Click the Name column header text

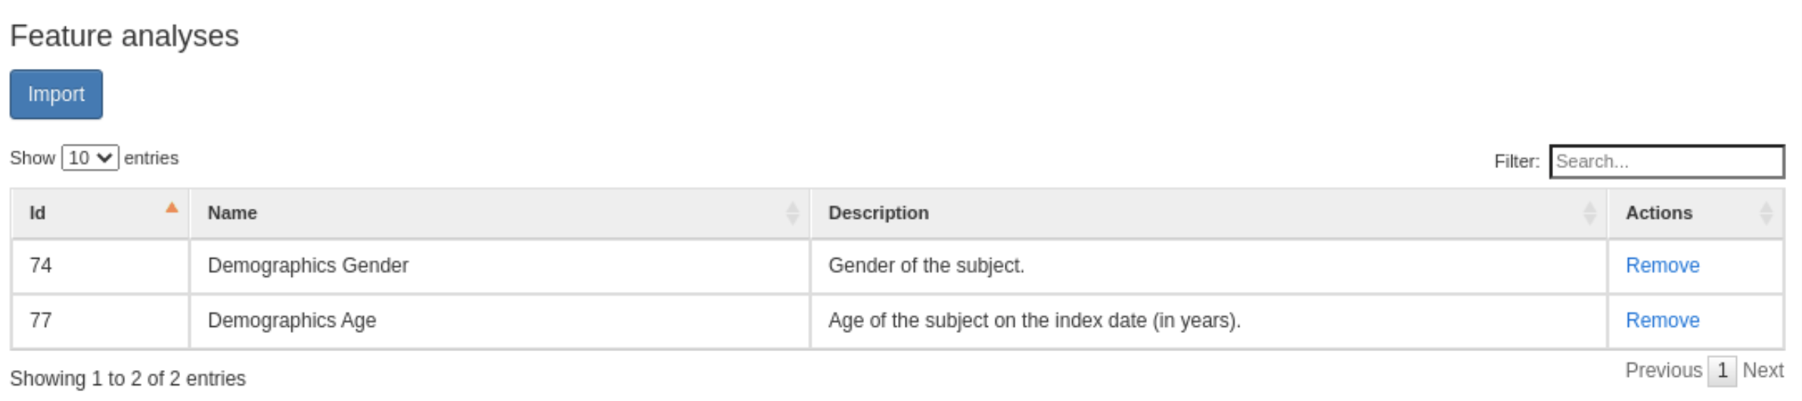pos(232,213)
